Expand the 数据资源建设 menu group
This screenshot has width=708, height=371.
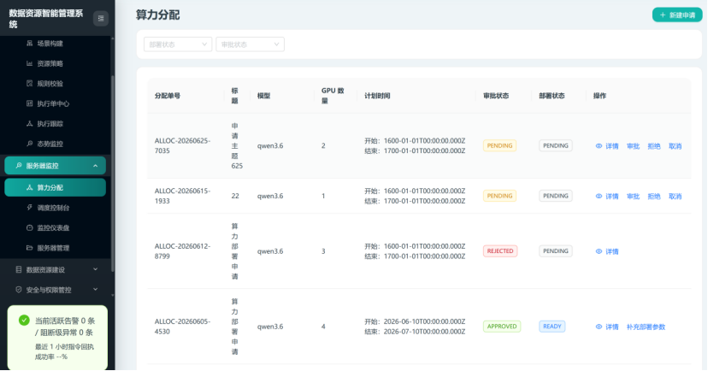[x=56, y=269]
